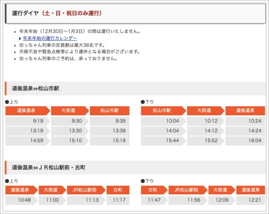Click the 9:39 arrival time cell
Image resolution: width=269 pixels, height=214 pixels.
(110, 121)
